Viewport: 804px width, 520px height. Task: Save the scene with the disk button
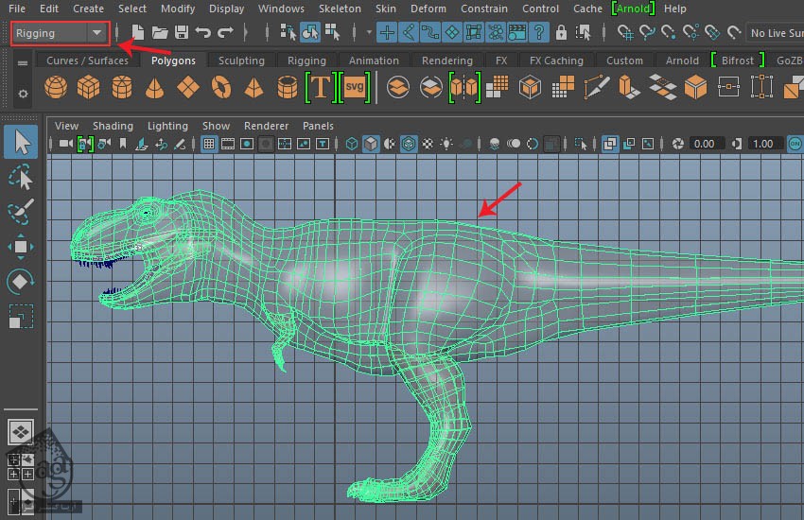pyautogui.click(x=181, y=33)
